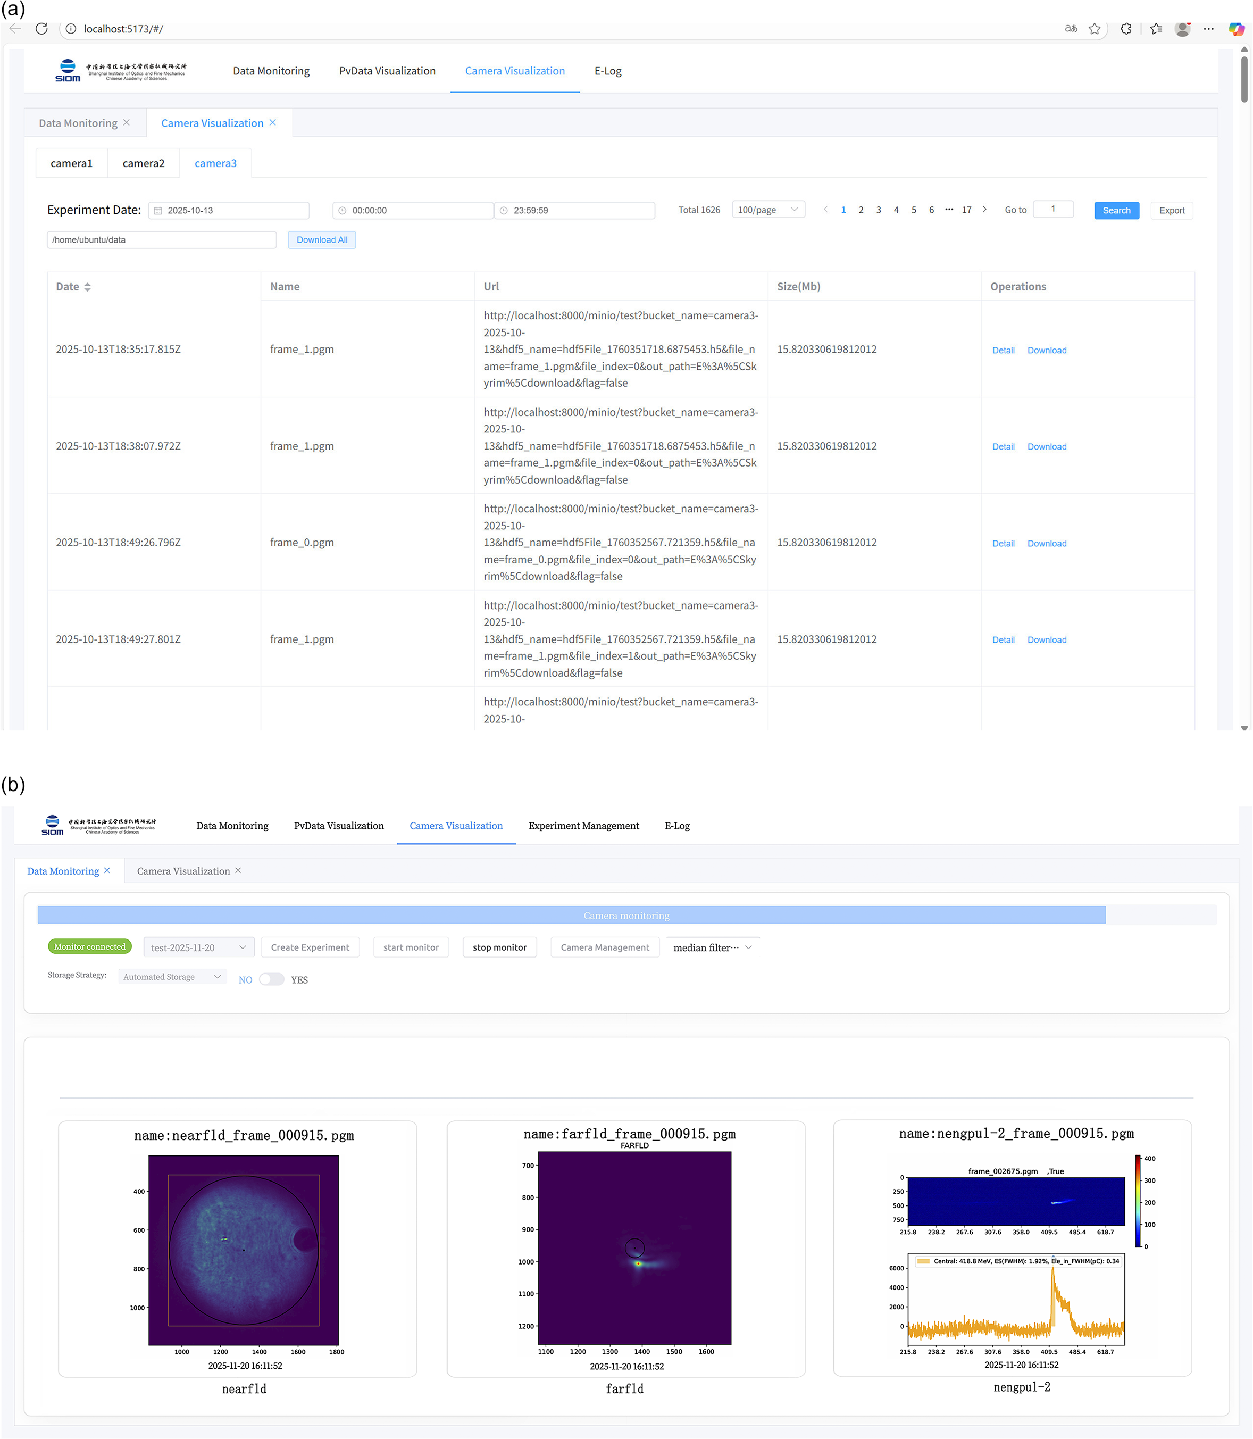The width and height of the screenshot is (1253, 1439).
Task: Click Download All button
Action: pyautogui.click(x=322, y=240)
